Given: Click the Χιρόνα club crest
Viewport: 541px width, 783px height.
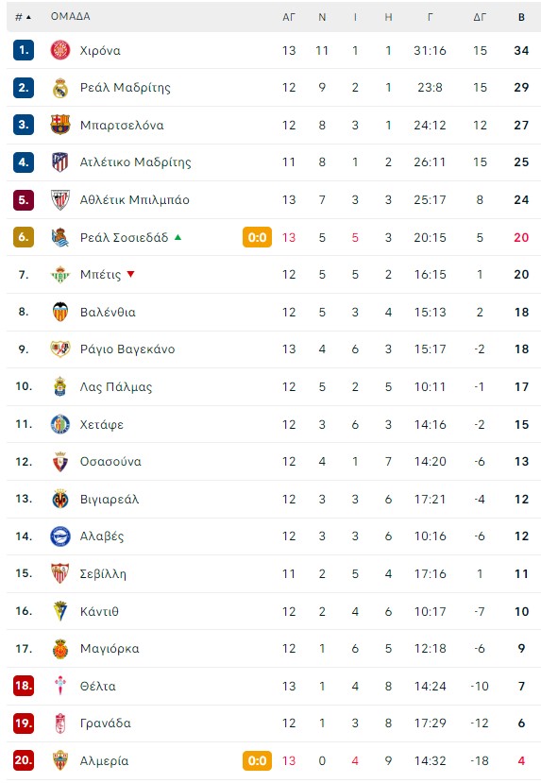Looking at the screenshot, I should pyautogui.click(x=59, y=50).
